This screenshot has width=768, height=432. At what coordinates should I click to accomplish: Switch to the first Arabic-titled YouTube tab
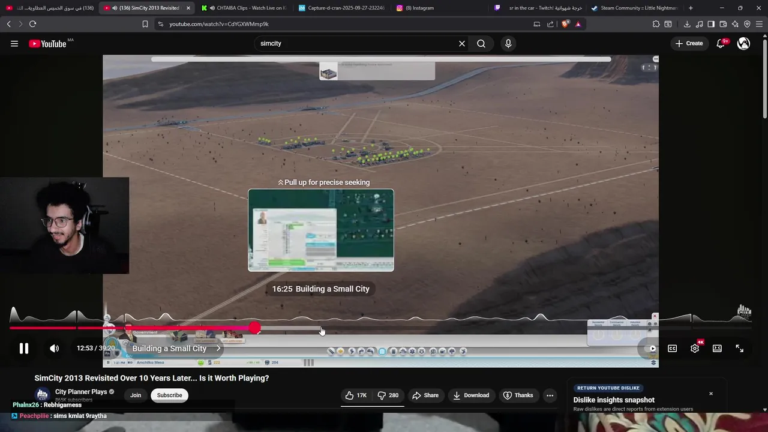(49, 8)
